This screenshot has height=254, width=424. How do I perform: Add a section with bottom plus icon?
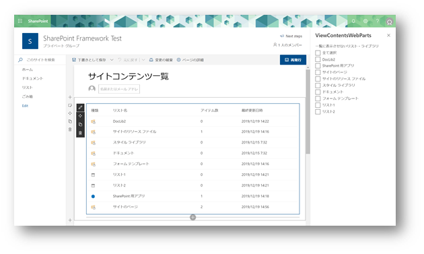[70, 220]
